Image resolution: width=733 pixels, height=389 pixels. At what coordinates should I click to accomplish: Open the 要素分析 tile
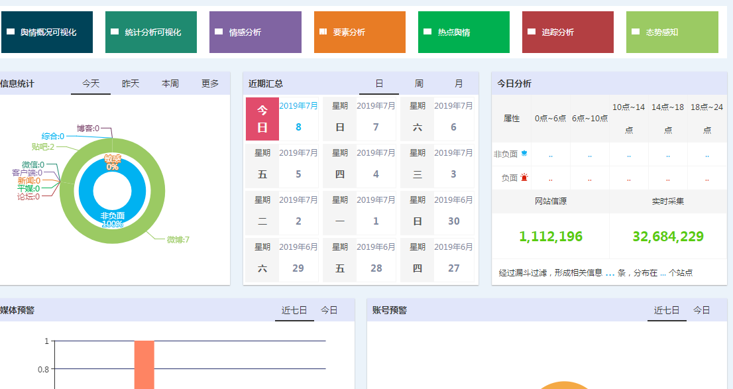[359, 32]
